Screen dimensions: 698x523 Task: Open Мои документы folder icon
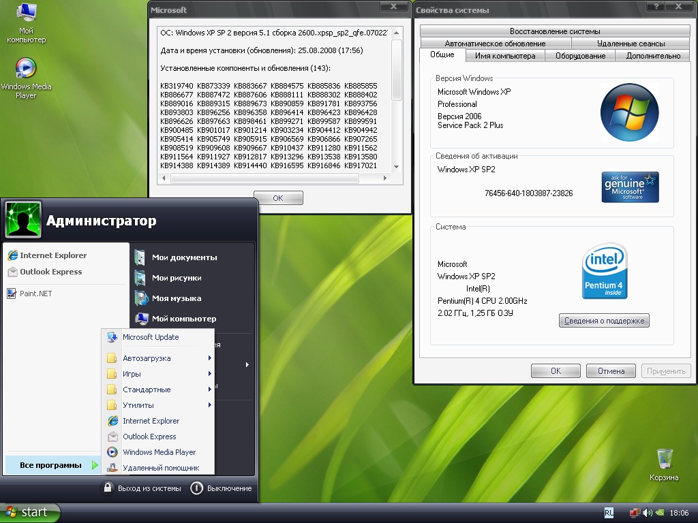coord(140,257)
